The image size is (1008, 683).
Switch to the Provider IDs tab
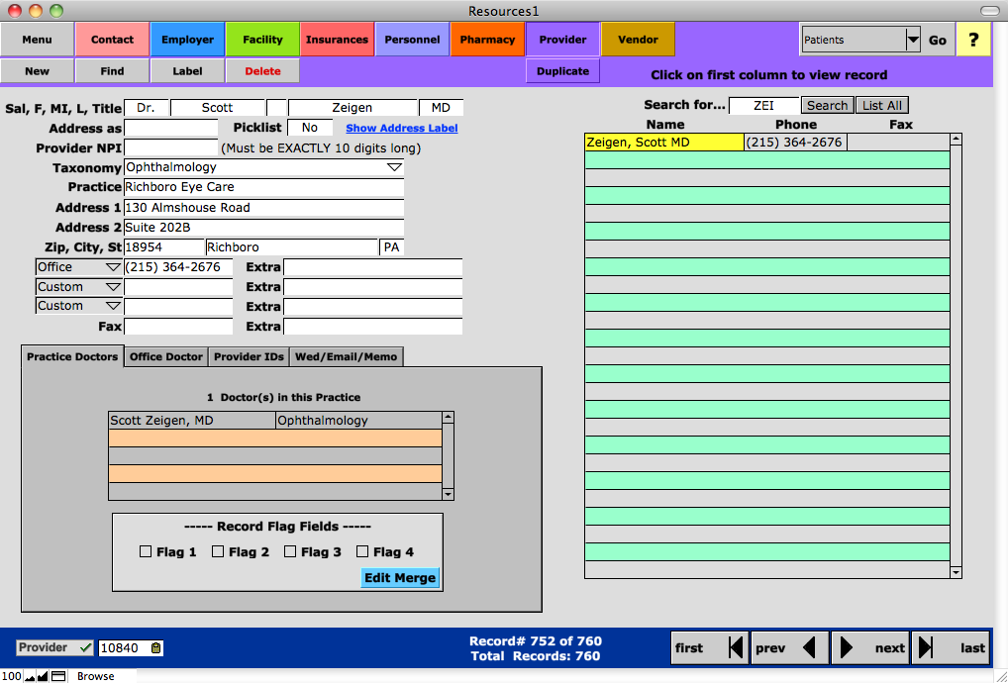(x=249, y=356)
